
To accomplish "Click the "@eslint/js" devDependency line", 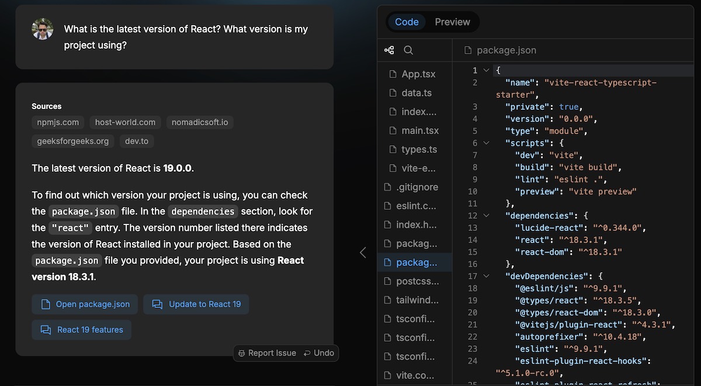I will (571, 289).
